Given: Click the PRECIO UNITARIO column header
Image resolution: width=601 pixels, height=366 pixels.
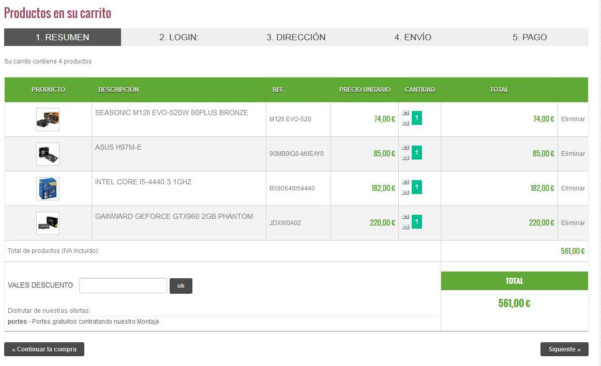Looking at the screenshot, I should point(365,89).
